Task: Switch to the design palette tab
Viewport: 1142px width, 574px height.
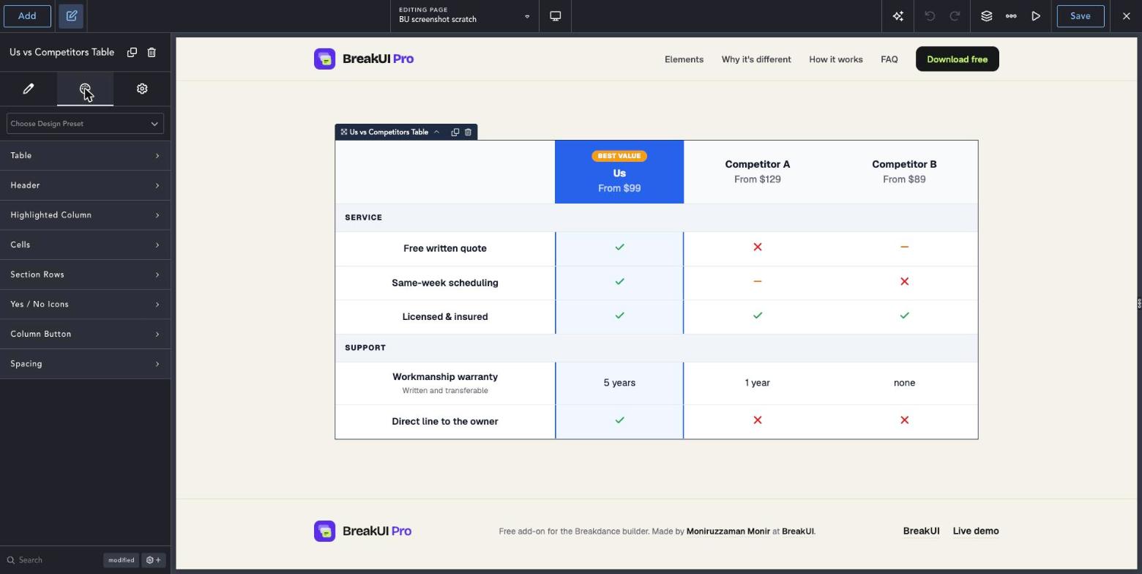Action: pos(85,89)
